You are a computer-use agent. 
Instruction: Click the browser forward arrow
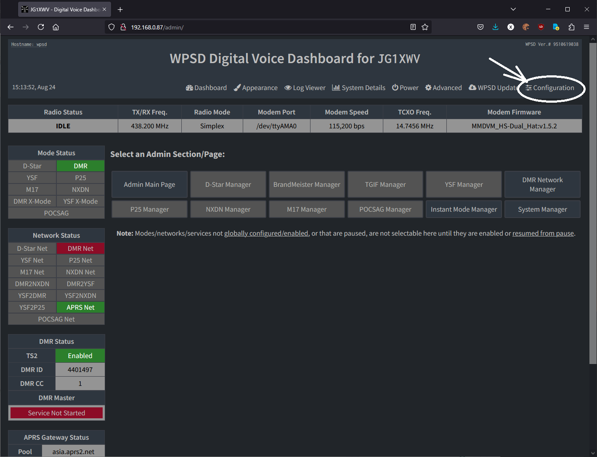[26, 27]
